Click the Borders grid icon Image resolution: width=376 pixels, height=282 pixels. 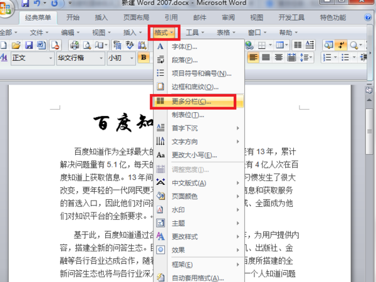pyautogui.click(x=262, y=45)
